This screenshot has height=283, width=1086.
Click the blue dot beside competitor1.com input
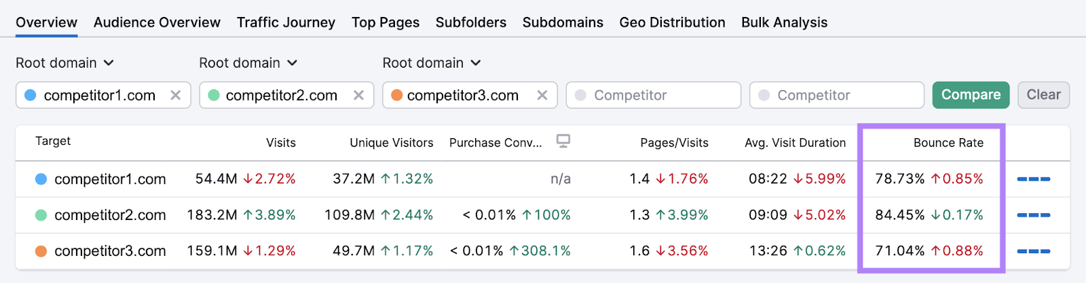pyautogui.click(x=30, y=95)
